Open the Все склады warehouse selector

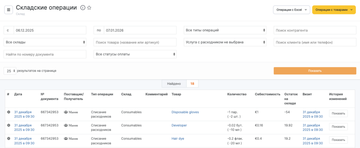click(45, 42)
